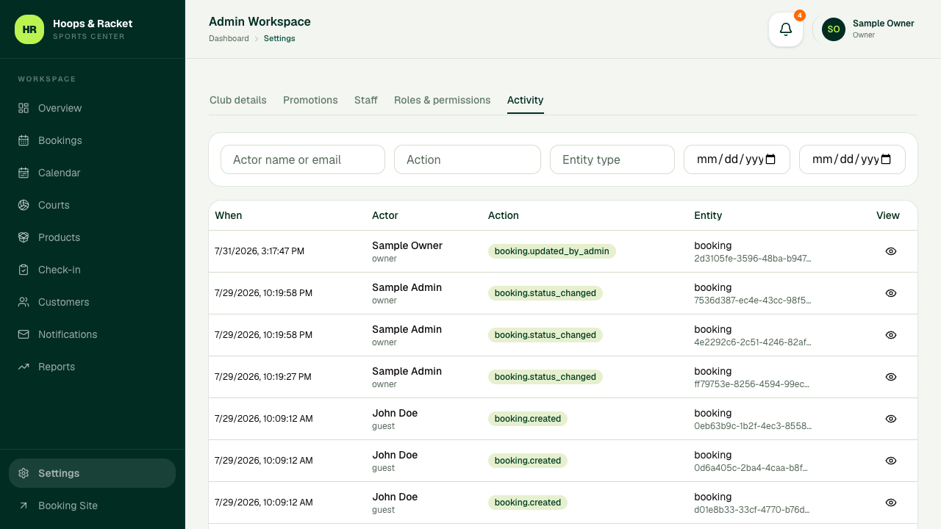This screenshot has height=529, width=941.
Task: Click entity ID ff79753e-8256-4594-99ec
Action: pyautogui.click(x=751, y=384)
